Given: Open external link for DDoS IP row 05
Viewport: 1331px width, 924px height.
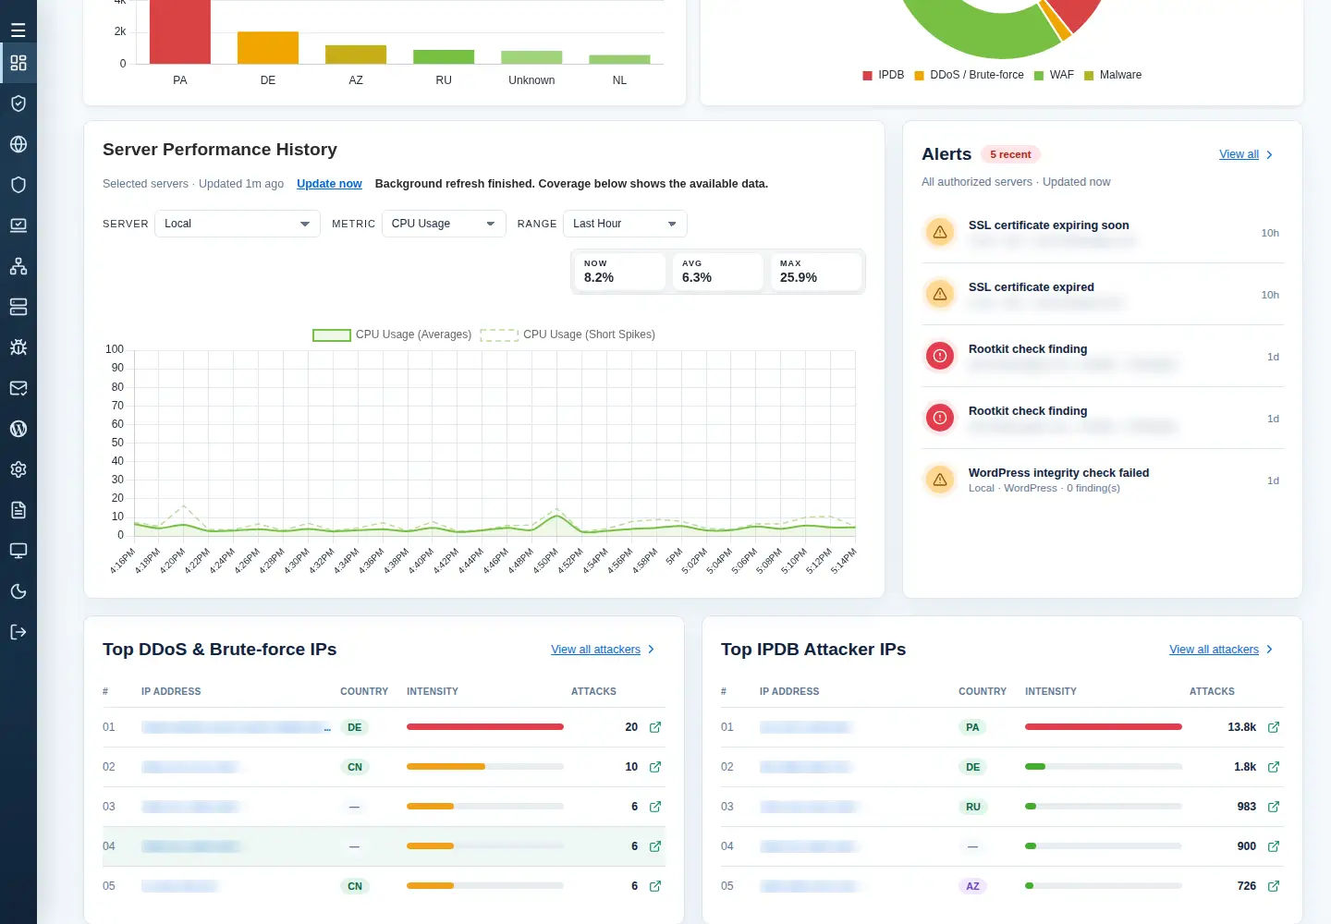Looking at the screenshot, I should pos(655,886).
